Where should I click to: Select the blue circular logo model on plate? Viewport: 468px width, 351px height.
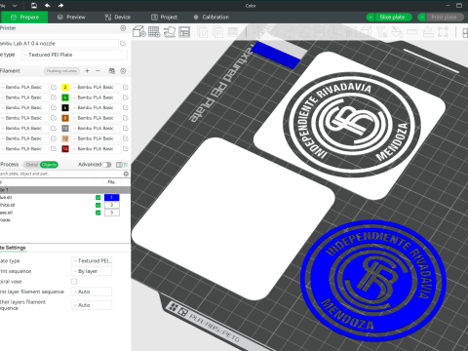(373, 280)
